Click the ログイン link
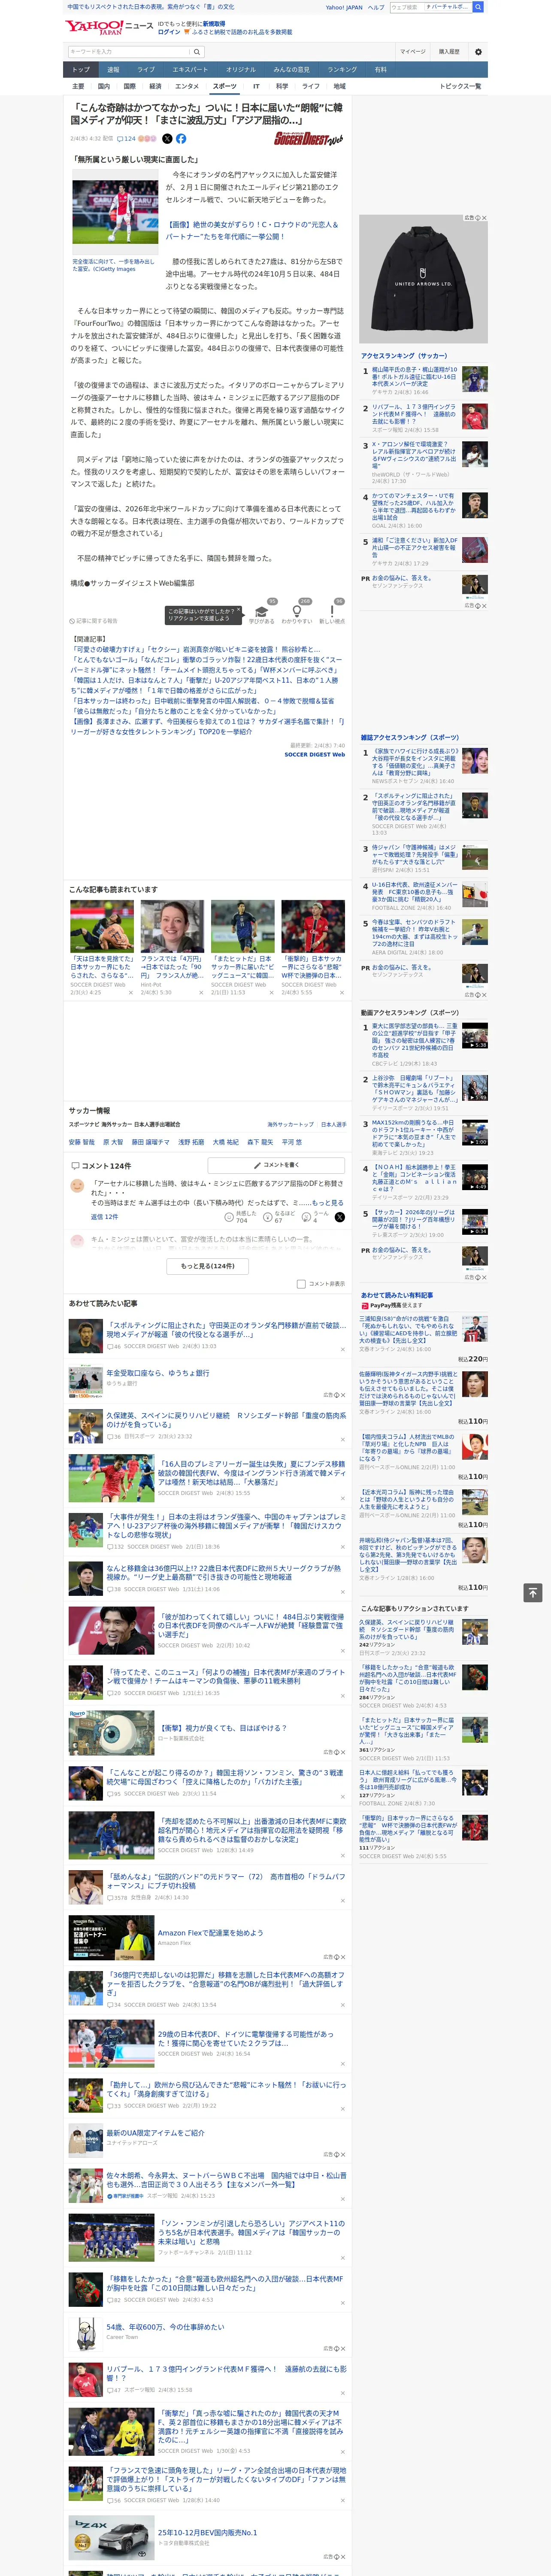The height and width of the screenshot is (2576, 551). click(x=169, y=32)
